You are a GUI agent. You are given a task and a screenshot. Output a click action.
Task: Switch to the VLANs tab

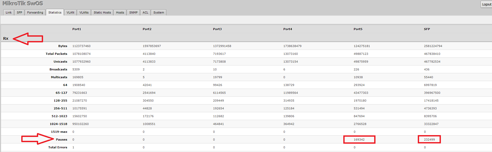tap(84, 12)
